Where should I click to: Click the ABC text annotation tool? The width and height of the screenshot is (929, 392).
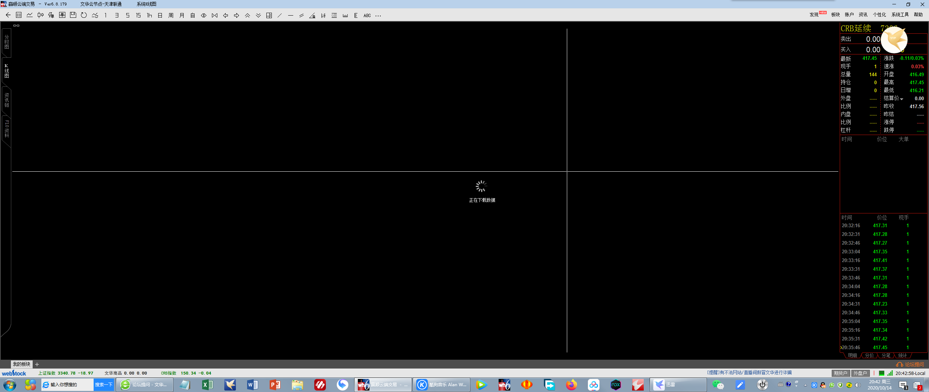point(367,15)
